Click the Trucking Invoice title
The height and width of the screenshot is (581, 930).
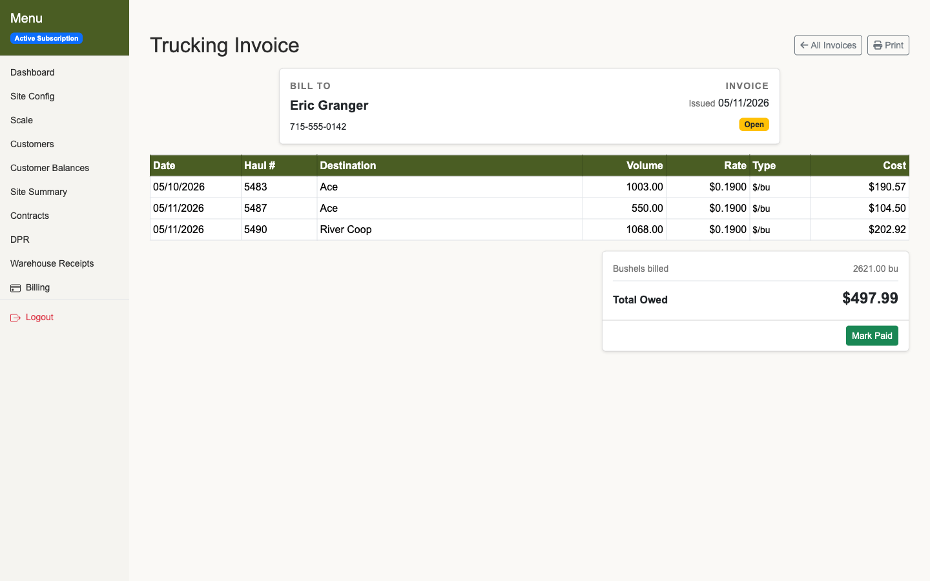coord(225,45)
